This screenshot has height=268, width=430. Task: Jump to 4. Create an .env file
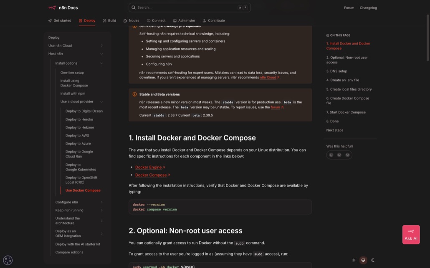pyautogui.click(x=342, y=80)
